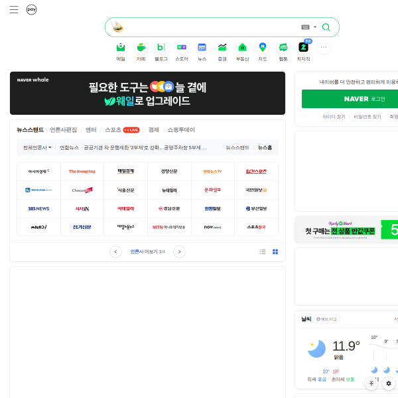The image size is (398, 398).
Task: Open Naver Pay icon
Action: [x=31, y=10]
